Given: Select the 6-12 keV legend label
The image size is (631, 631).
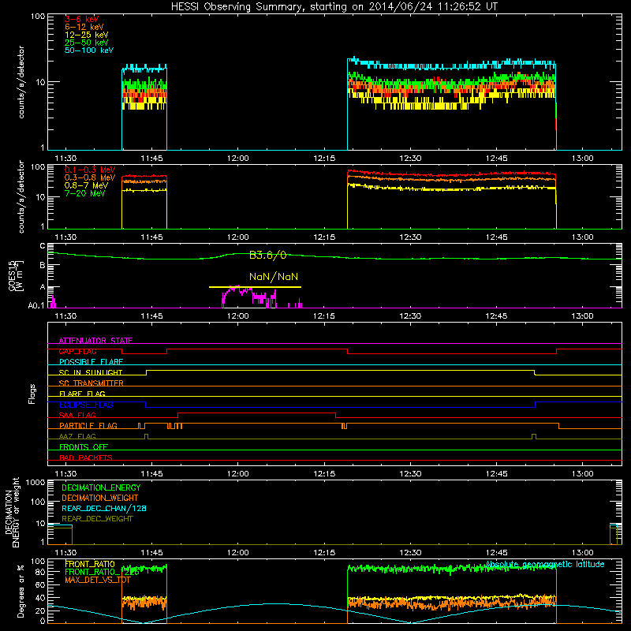Looking at the screenshot, I should 84,27.
